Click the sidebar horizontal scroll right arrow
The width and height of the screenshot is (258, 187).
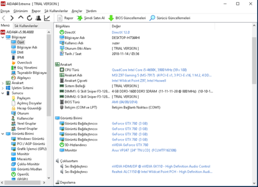tap(44, 182)
